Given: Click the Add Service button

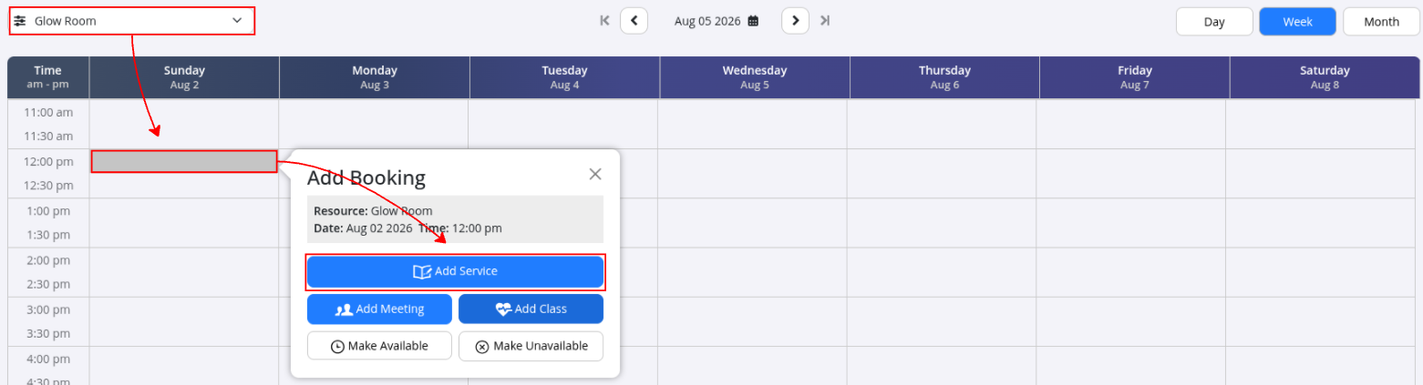Looking at the screenshot, I should coord(455,271).
